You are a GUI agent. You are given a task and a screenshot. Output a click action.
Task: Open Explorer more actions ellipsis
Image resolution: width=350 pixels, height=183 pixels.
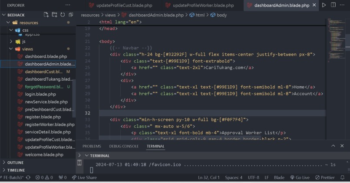coord(68,5)
